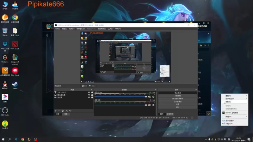The height and width of the screenshot is (142, 253).
Task: Open the Youku desktop icon
Action: [x=5, y=98]
